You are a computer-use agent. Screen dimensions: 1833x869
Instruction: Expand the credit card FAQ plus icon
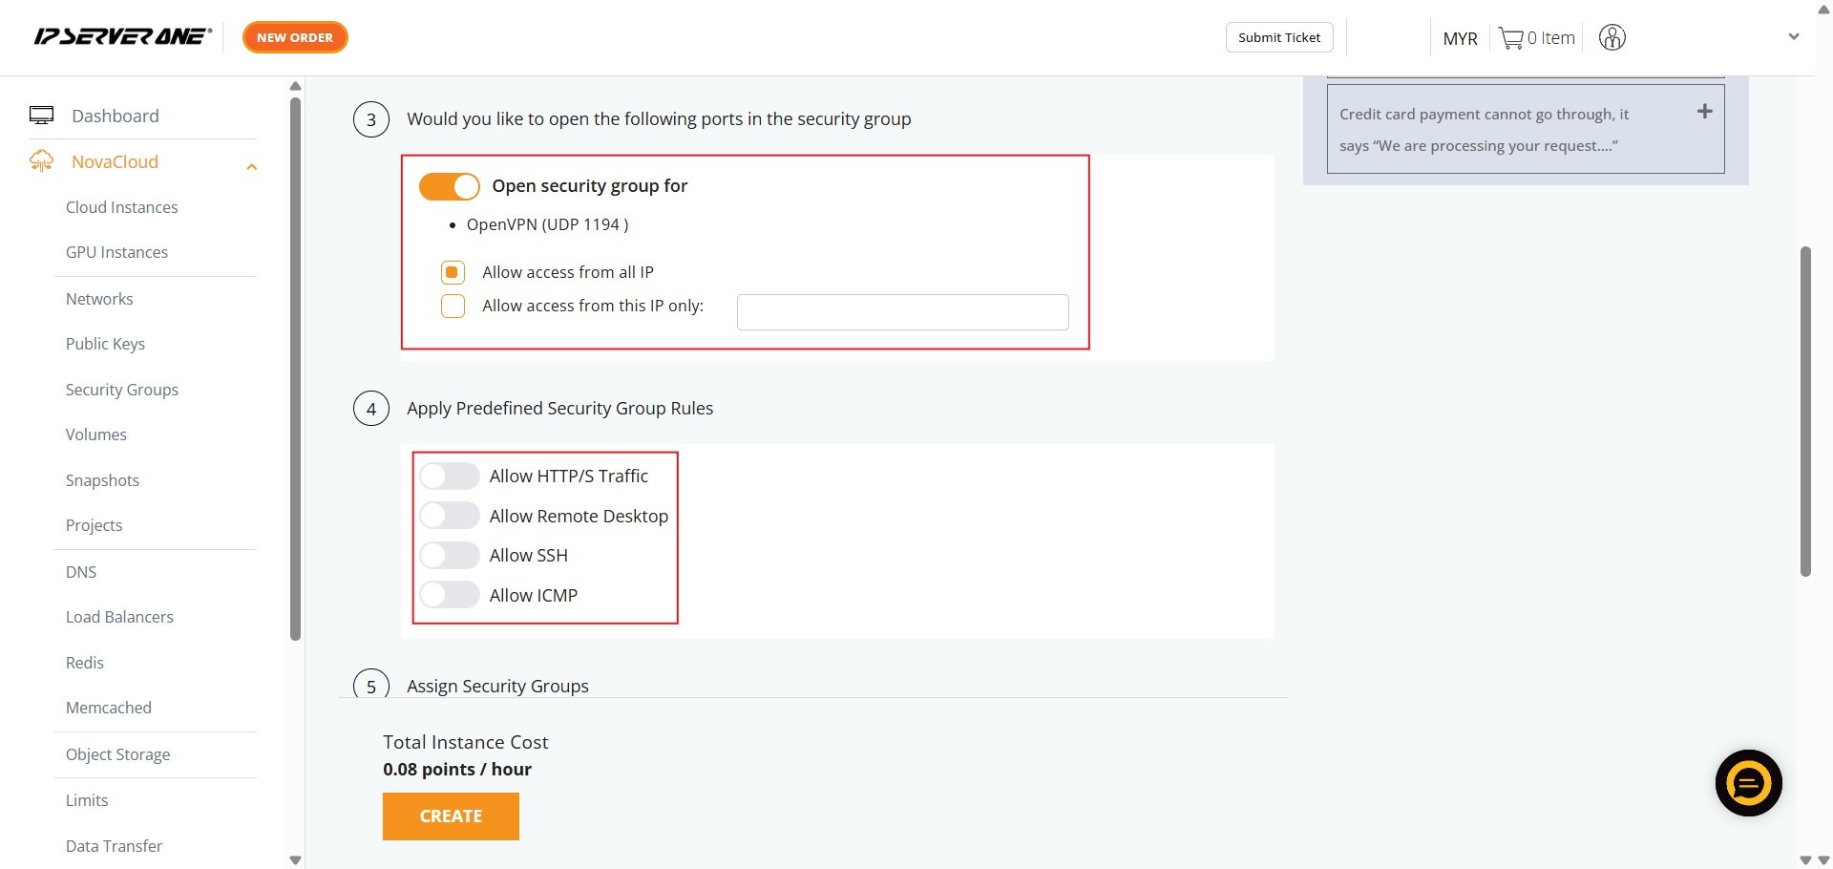click(1704, 112)
